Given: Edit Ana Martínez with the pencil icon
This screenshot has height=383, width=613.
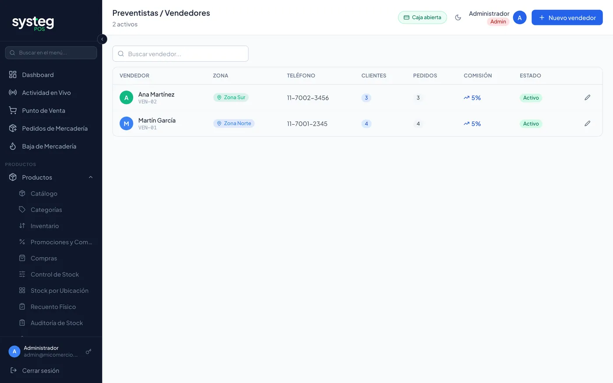Looking at the screenshot, I should pos(587,98).
